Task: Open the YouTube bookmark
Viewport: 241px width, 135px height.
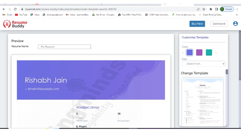Action: 21,14
